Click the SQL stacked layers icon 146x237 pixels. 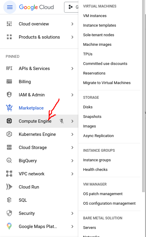(x=9, y=200)
